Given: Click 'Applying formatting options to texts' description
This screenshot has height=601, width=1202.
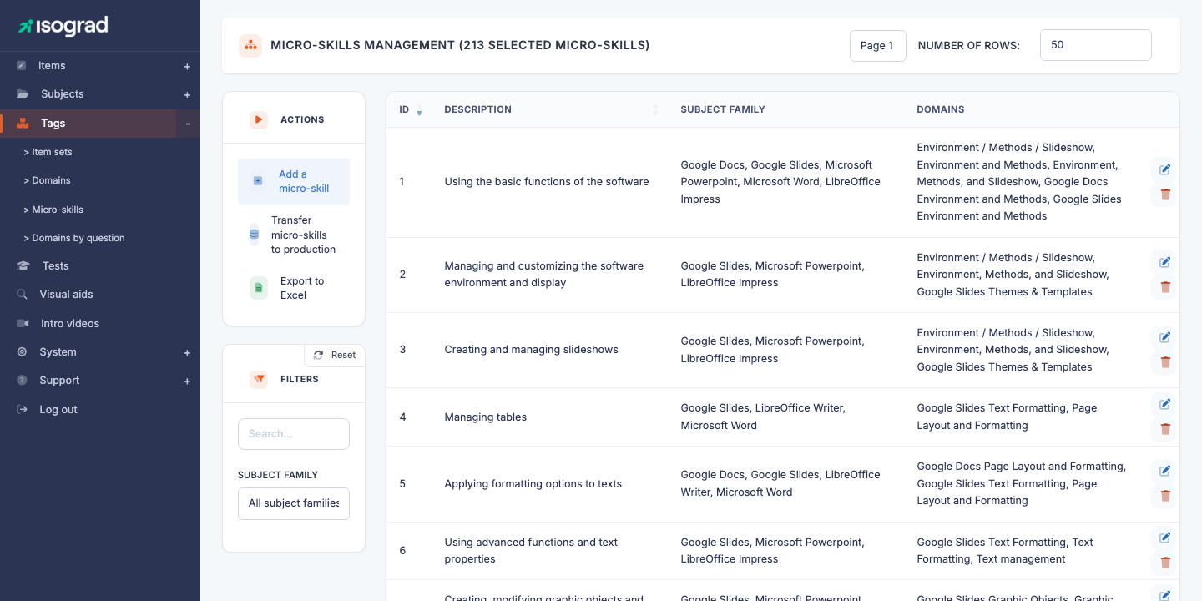Looking at the screenshot, I should 533,483.
